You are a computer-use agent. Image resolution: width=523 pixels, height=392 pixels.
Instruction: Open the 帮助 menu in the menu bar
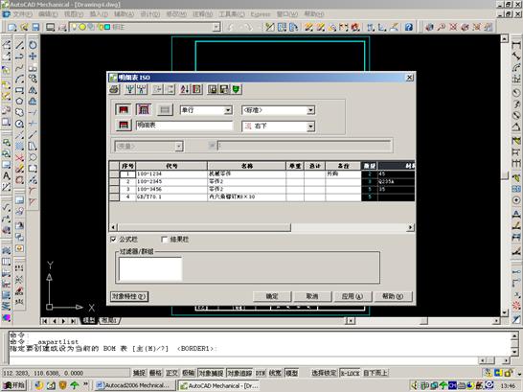tap(314, 14)
